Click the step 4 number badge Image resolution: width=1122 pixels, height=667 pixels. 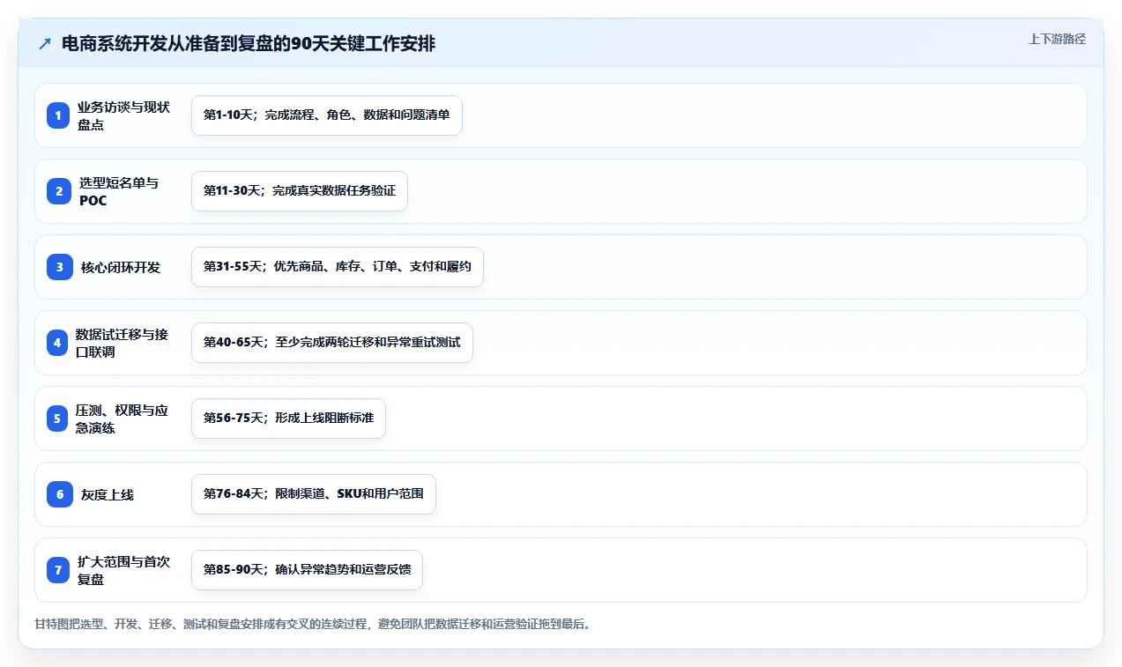coord(57,343)
